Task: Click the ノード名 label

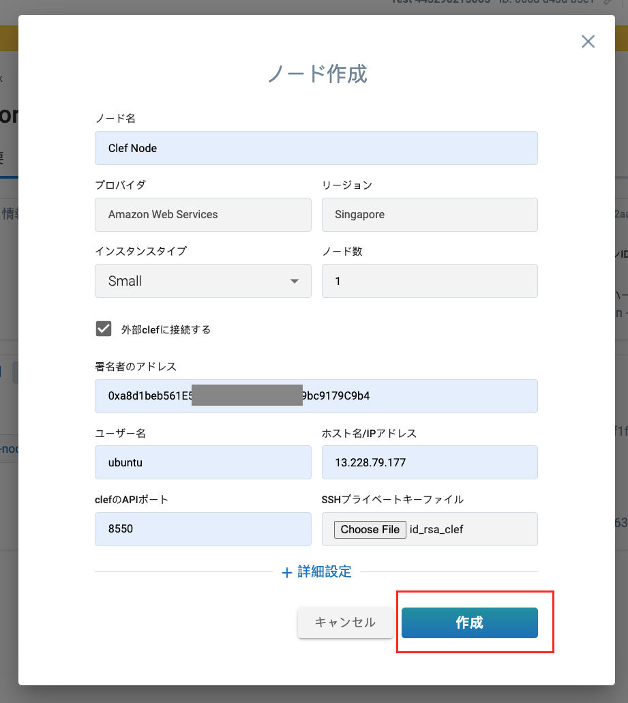Action: 115,119
